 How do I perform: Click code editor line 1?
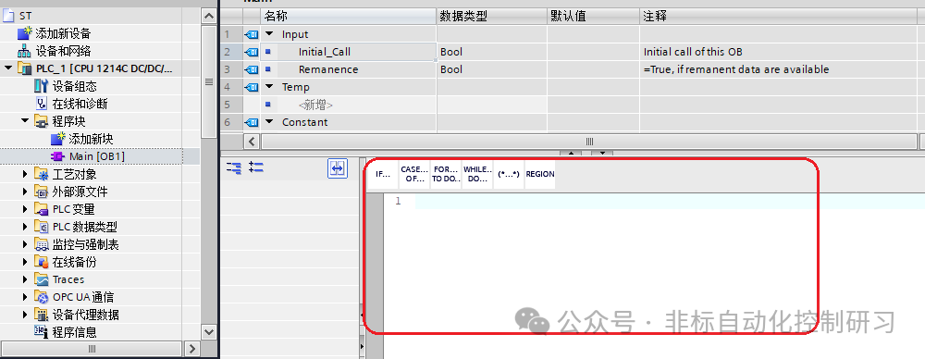(x=670, y=202)
